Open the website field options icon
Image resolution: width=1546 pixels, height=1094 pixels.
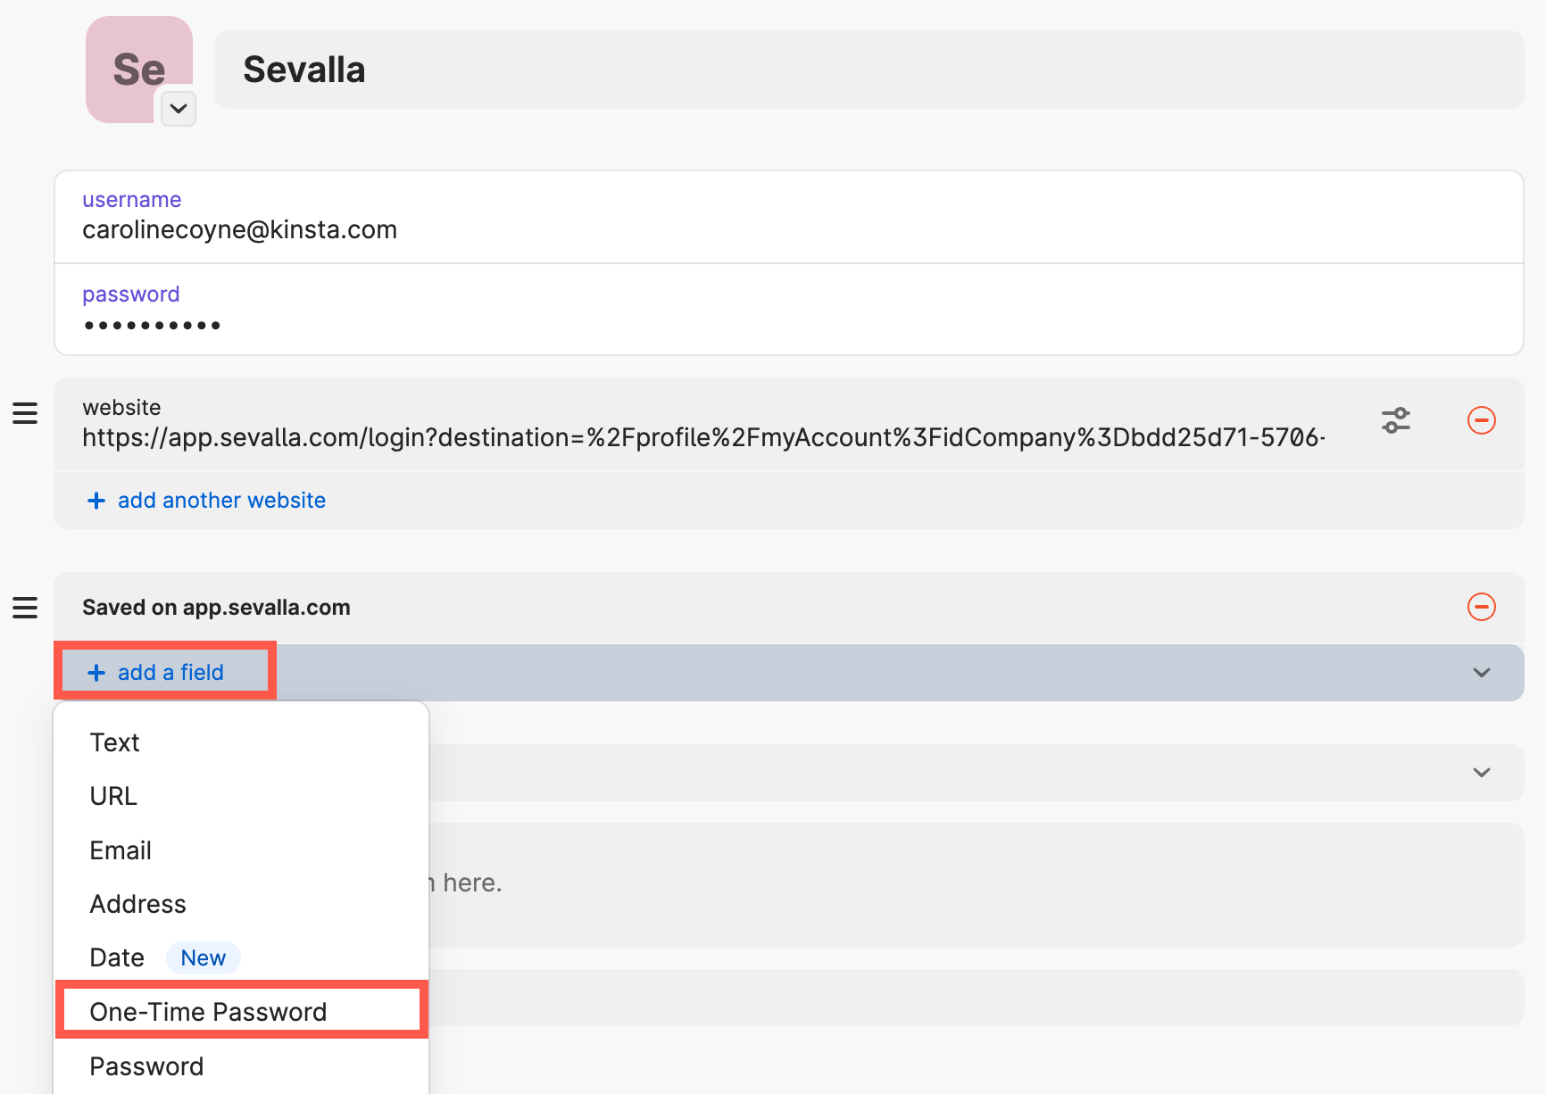(x=1396, y=420)
